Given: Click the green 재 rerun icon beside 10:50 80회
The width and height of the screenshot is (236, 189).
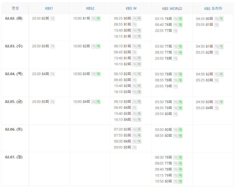Looking at the screenshot, I should tap(180, 181).
